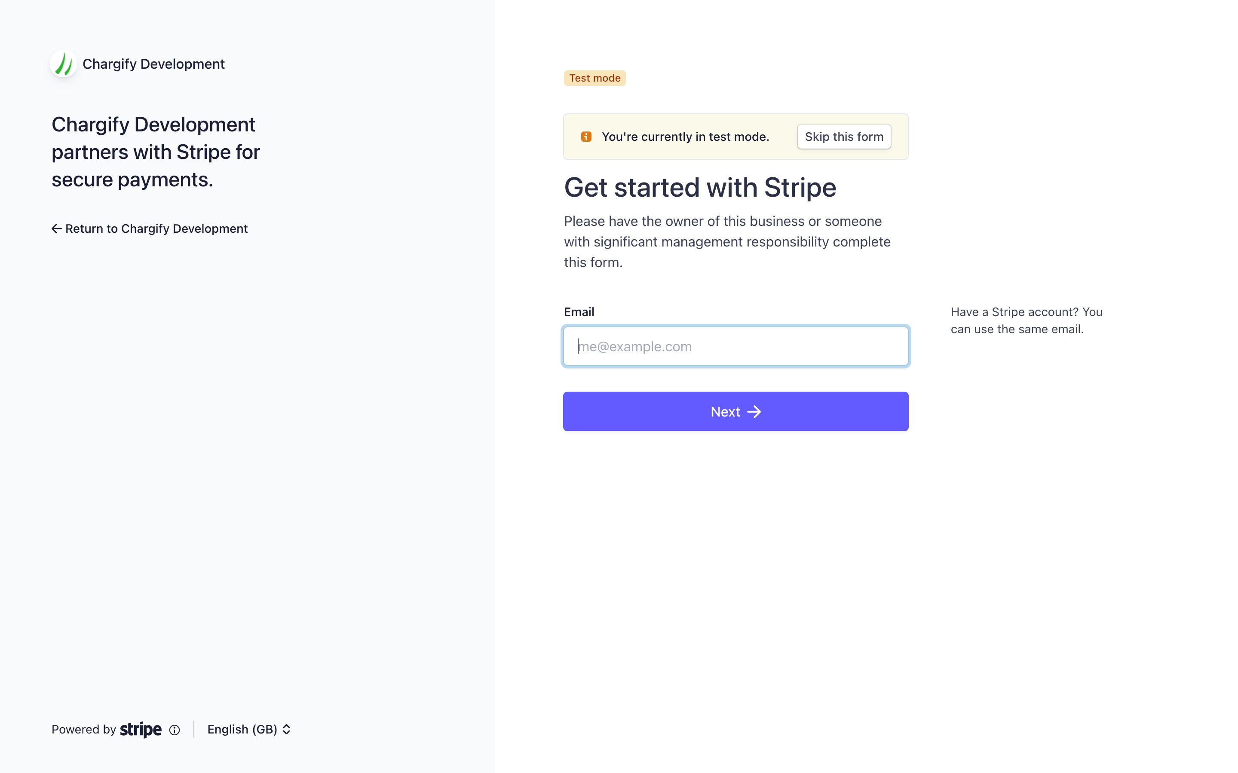The height and width of the screenshot is (773, 1238).
Task: Click the info circle next to Stripe logo
Action: coord(175,730)
